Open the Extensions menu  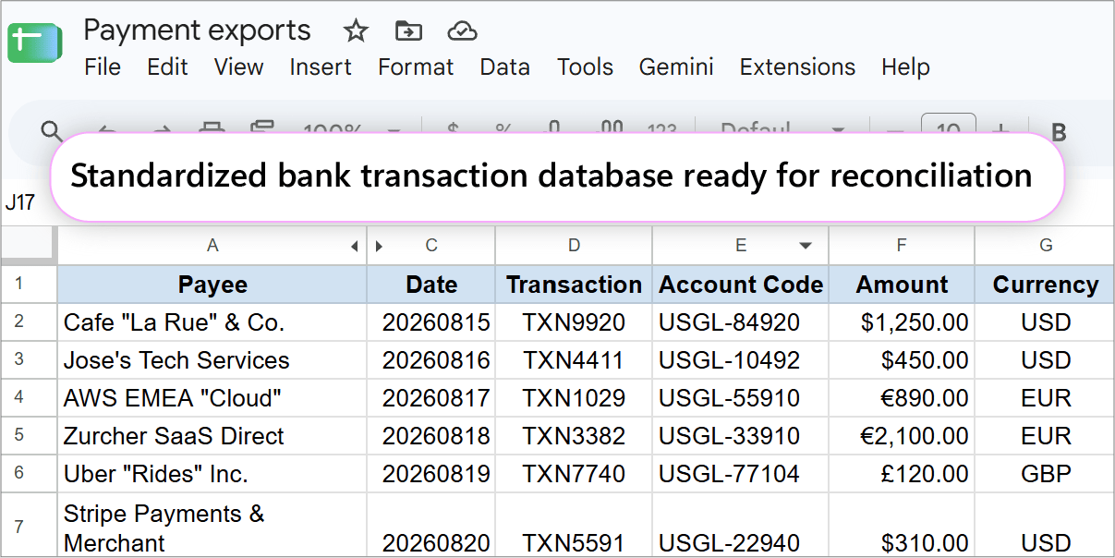797,67
